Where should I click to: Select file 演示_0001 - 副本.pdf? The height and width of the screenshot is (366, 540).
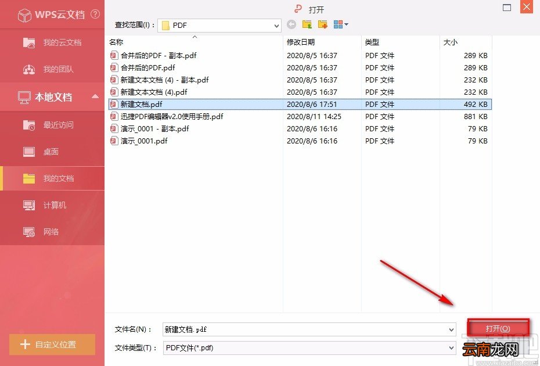(x=154, y=128)
